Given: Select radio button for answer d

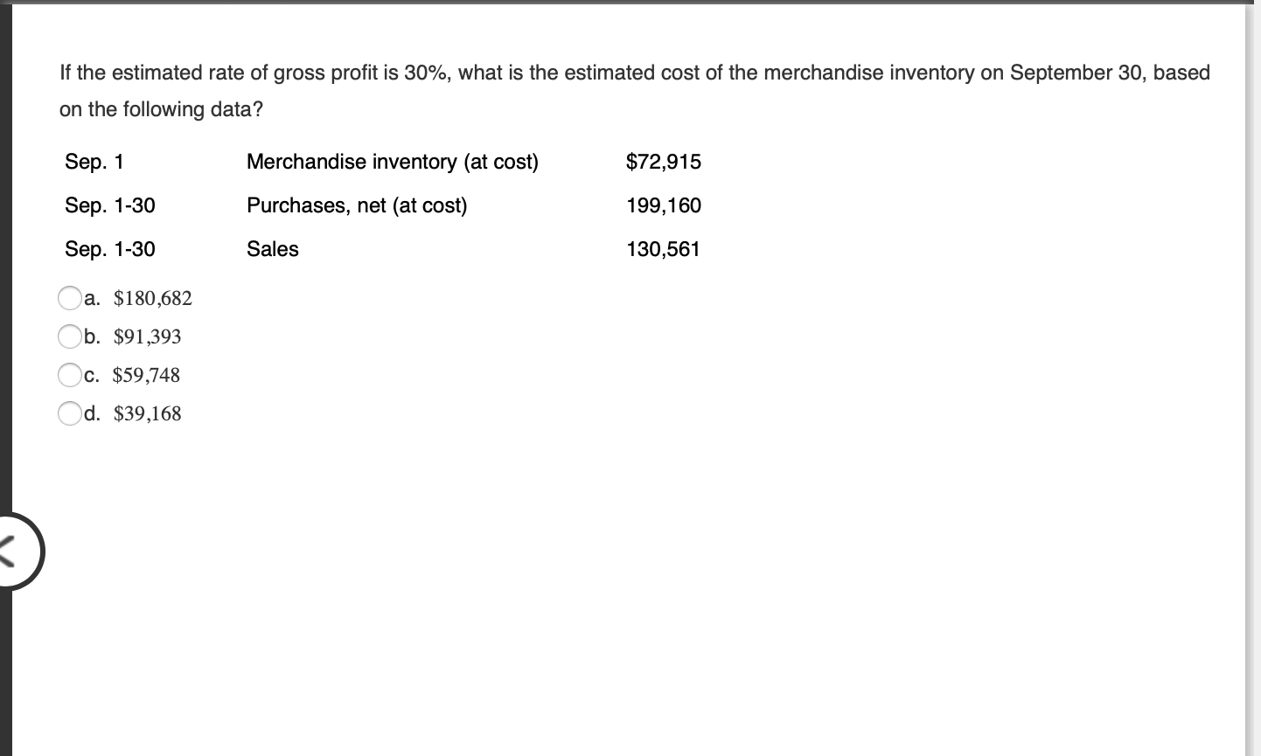Looking at the screenshot, I should pyautogui.click(x=69, y=413).
